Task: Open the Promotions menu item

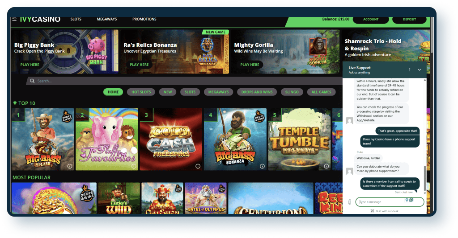Action: coord(144,19)
